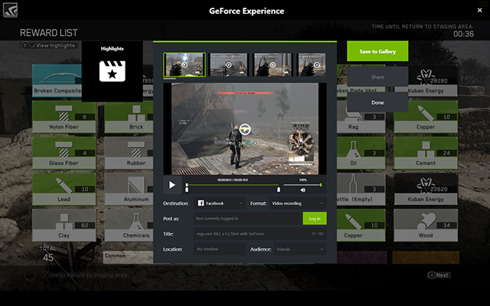Image resolution: width=490 pixels, height=306 pixels.
Task: Close the GeForce Experience overlay
Action: pyautogui.click(x=480, y=10)
